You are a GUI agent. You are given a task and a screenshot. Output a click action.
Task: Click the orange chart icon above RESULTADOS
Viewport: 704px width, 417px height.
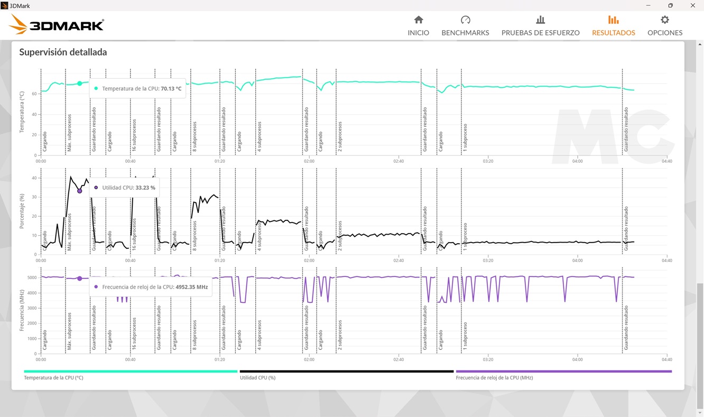(x=613, y=20)
